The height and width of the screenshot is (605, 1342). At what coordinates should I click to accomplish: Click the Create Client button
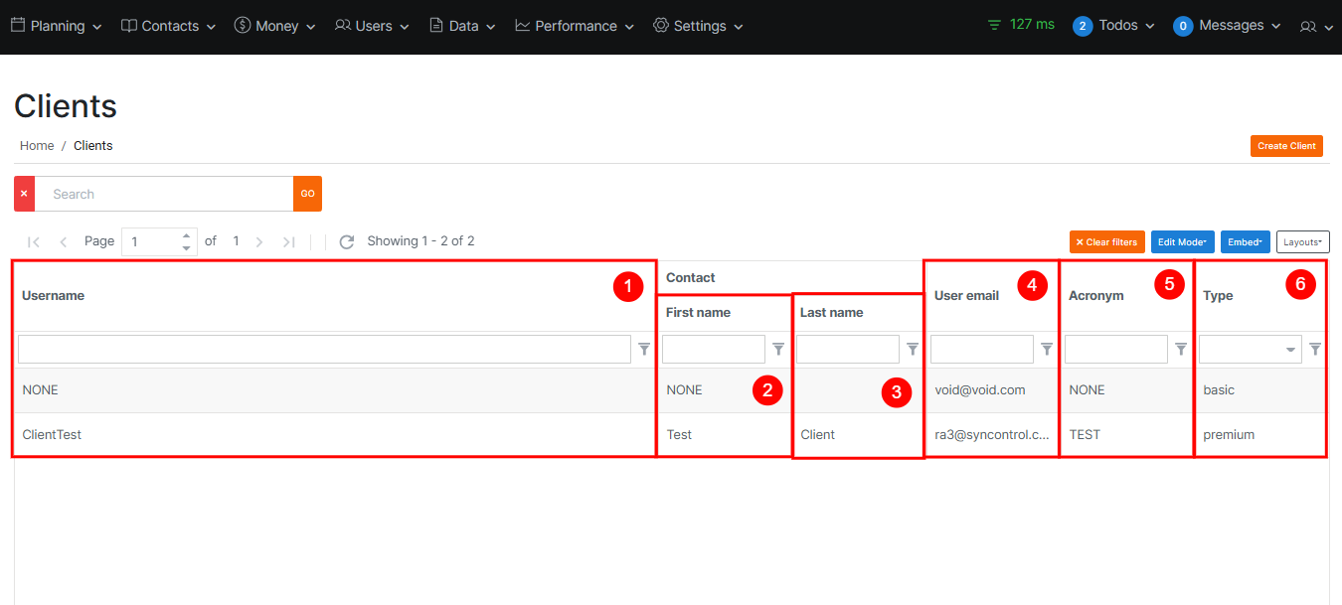tap(1286, 146)
